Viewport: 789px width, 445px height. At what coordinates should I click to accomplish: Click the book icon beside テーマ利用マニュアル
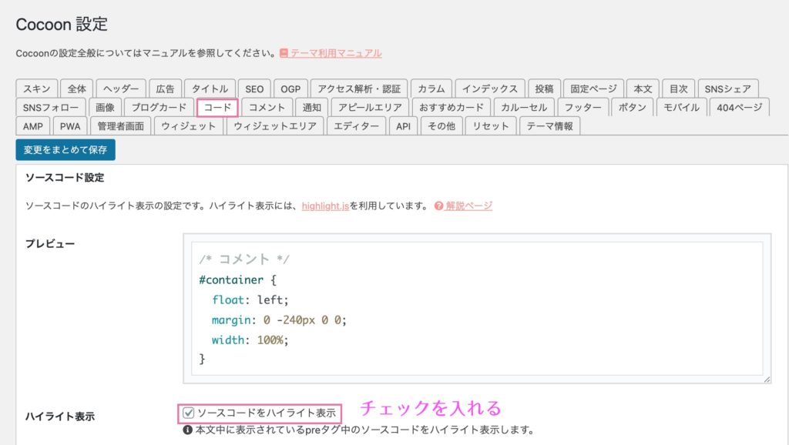[x=284, y=53]
